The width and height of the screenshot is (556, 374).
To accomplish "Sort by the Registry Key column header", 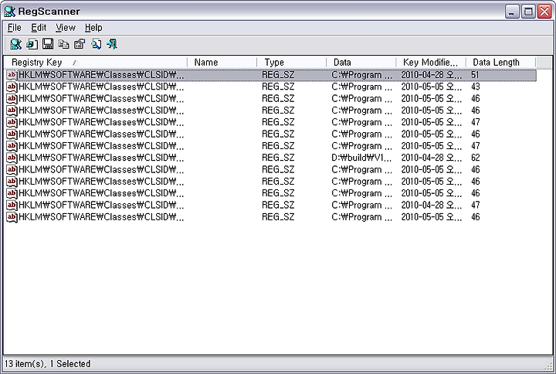I will point(96,63).
